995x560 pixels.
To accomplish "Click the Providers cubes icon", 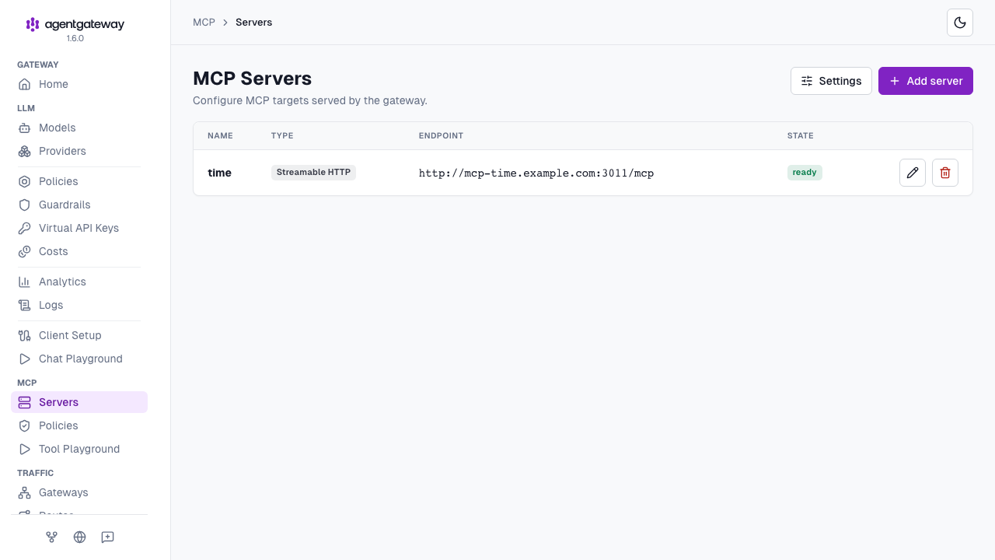I will pos(25,151).
